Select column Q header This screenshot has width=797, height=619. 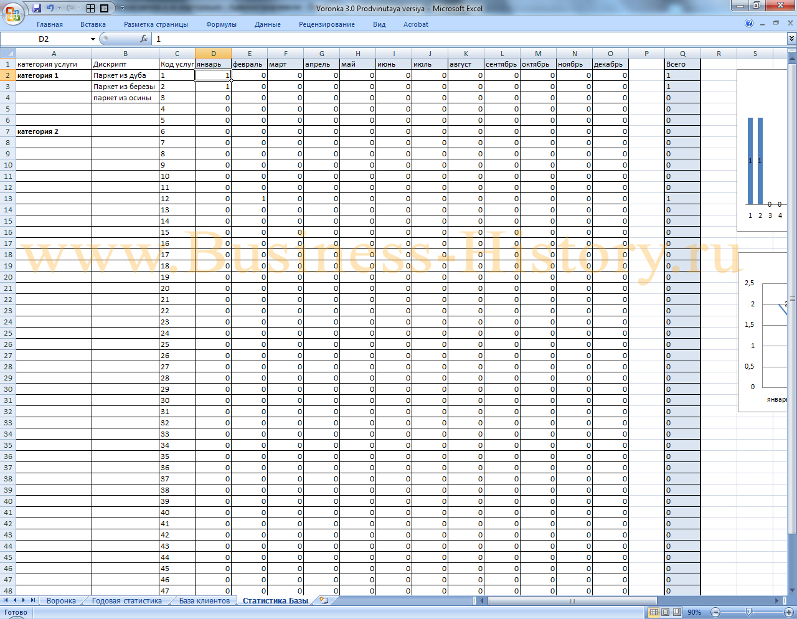click(x=683, y=54)
